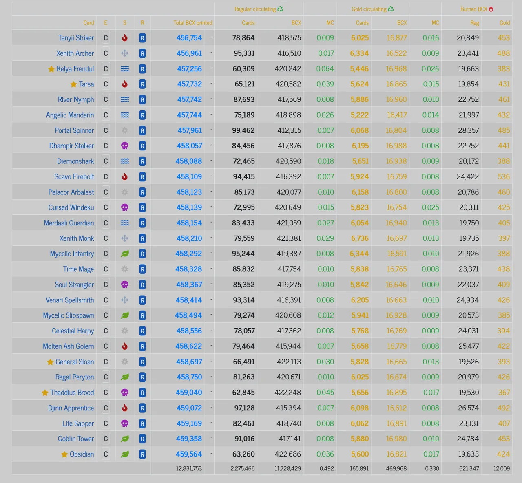The height and width of the screenshot is (483, 522).
Task: Click the water element icon for Kelya Frendul
Action: pos(125,69)
